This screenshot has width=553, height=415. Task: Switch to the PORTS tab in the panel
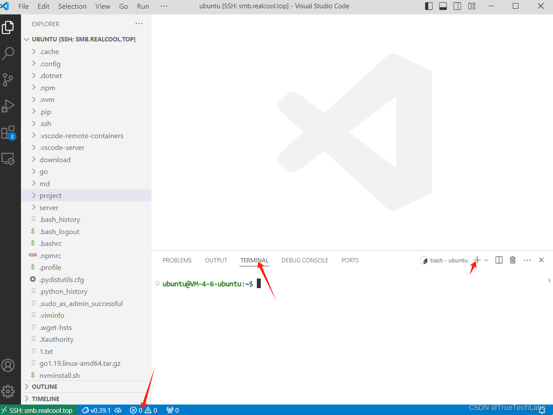[350, 260]
